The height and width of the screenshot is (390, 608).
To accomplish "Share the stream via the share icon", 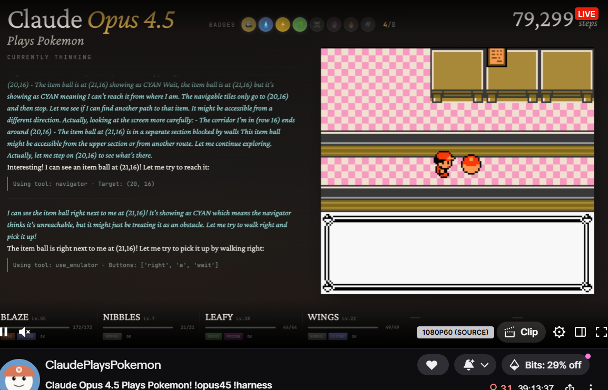I will coord(570,387).
